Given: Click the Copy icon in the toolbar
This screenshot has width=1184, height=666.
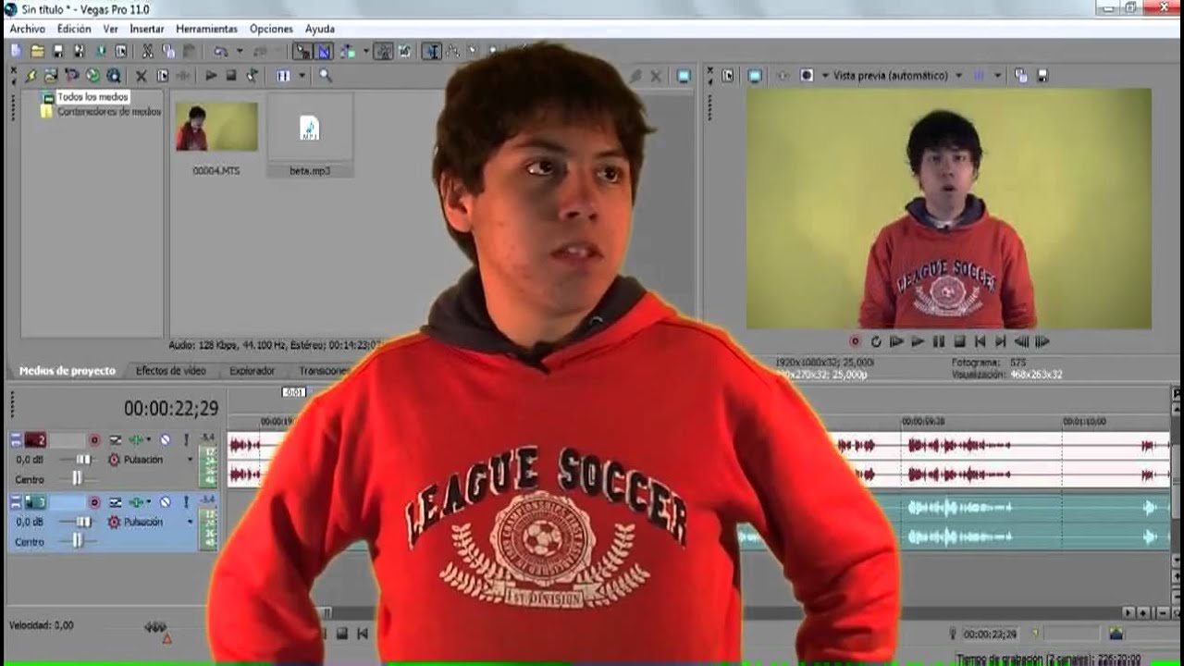Looking at the screenshot, I should 168,52.
